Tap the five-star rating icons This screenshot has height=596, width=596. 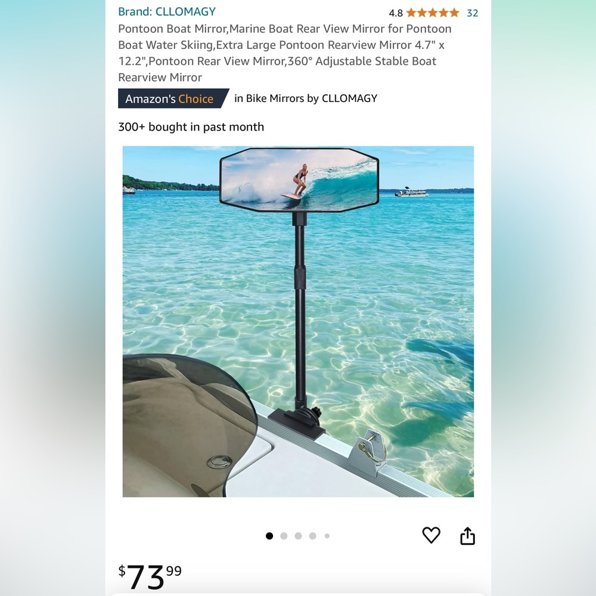coord(433,13)
